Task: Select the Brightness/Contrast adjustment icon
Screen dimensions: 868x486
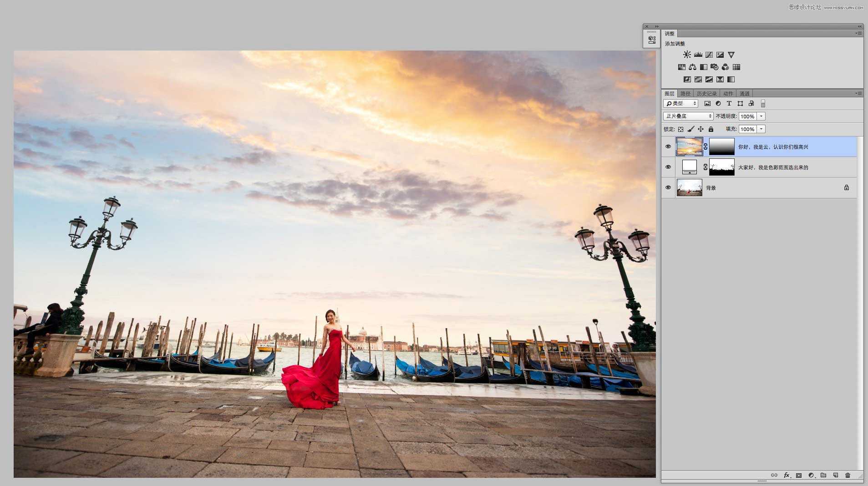Action: 686,55
